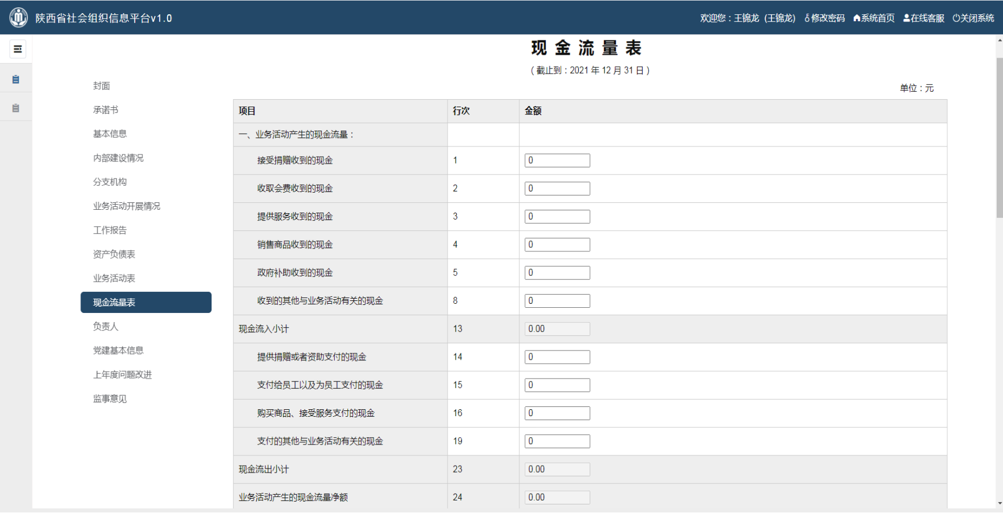This screenshot has width=1003, height=513.
Task: Click the blue clipboard icon in left rail
Action: (x=16, y=79)
